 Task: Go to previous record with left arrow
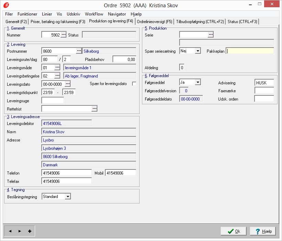10,231
